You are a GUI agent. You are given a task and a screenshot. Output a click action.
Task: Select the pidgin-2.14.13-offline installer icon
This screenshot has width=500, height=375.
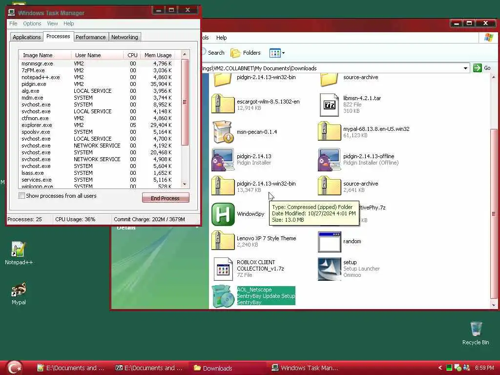(x=330, y=160)
